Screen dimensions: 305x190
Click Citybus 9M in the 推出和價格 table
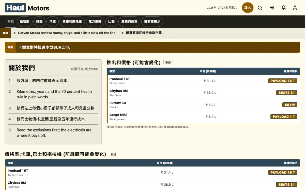119,91
